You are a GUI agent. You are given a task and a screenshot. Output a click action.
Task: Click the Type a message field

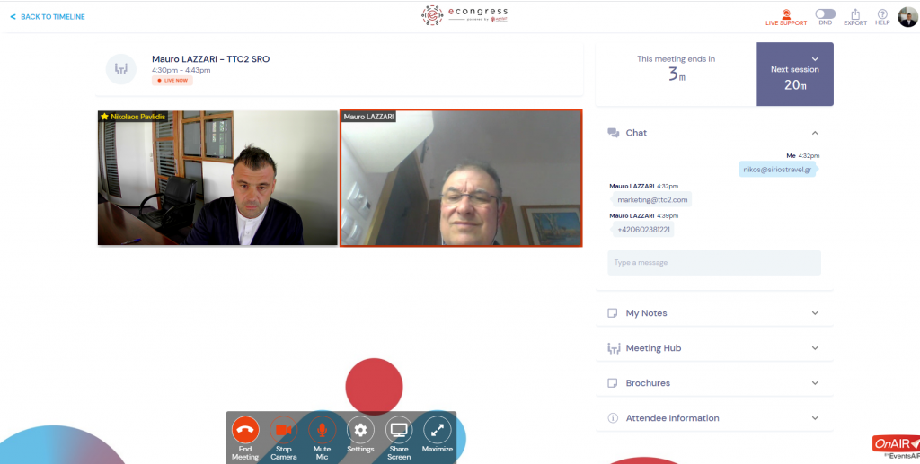[x=714, y=262]
